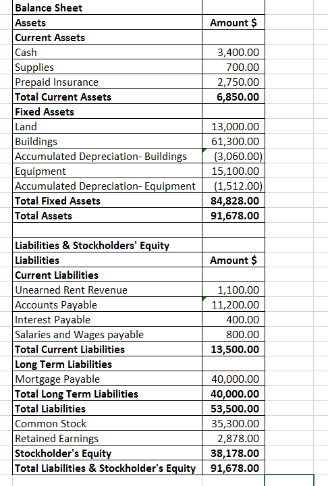
Task: Click the Accounts Payable label cell
Action: tap(107, 304)
